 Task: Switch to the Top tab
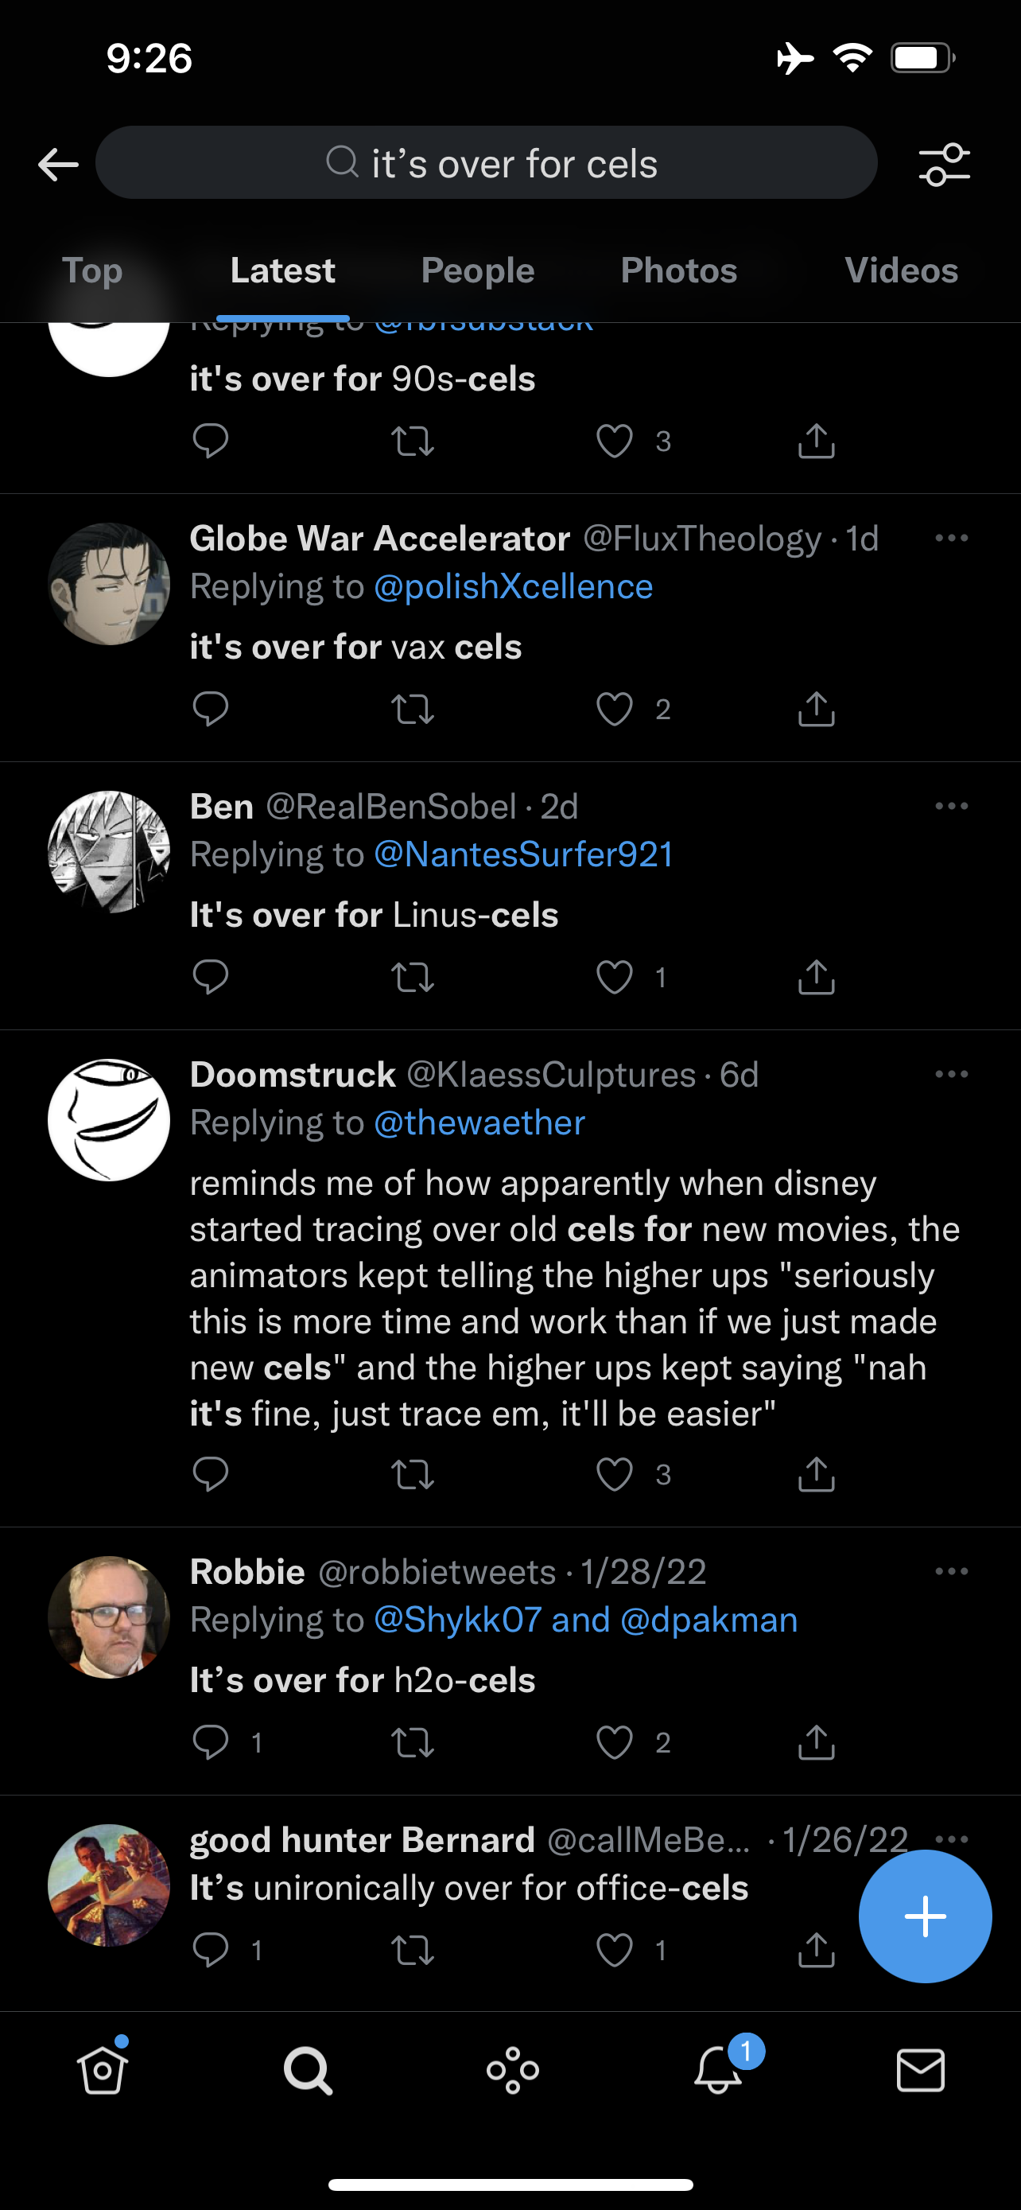pyautogui.click(x=91, y=270)
